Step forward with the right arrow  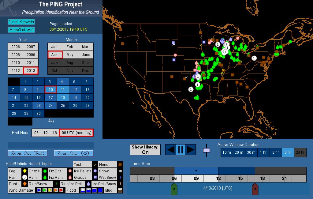190,150
